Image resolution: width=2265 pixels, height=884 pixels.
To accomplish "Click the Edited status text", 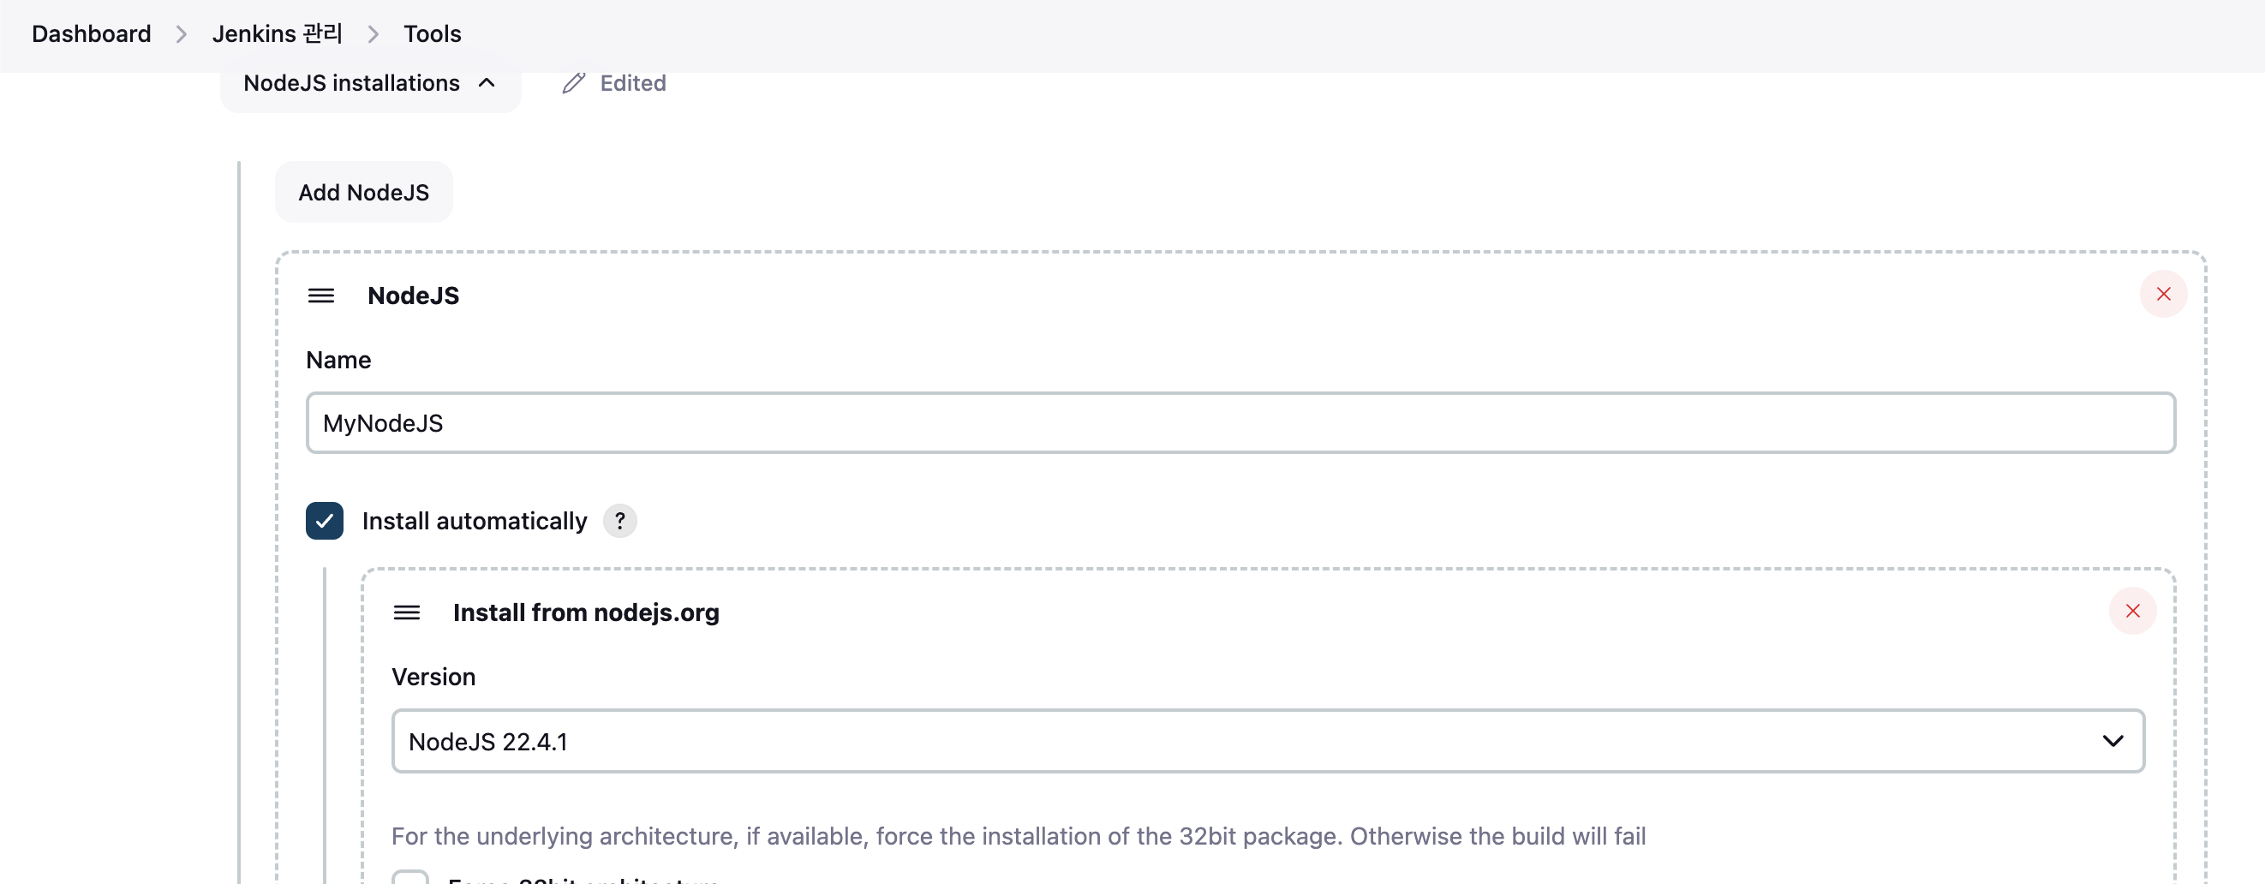I will 632,83.
